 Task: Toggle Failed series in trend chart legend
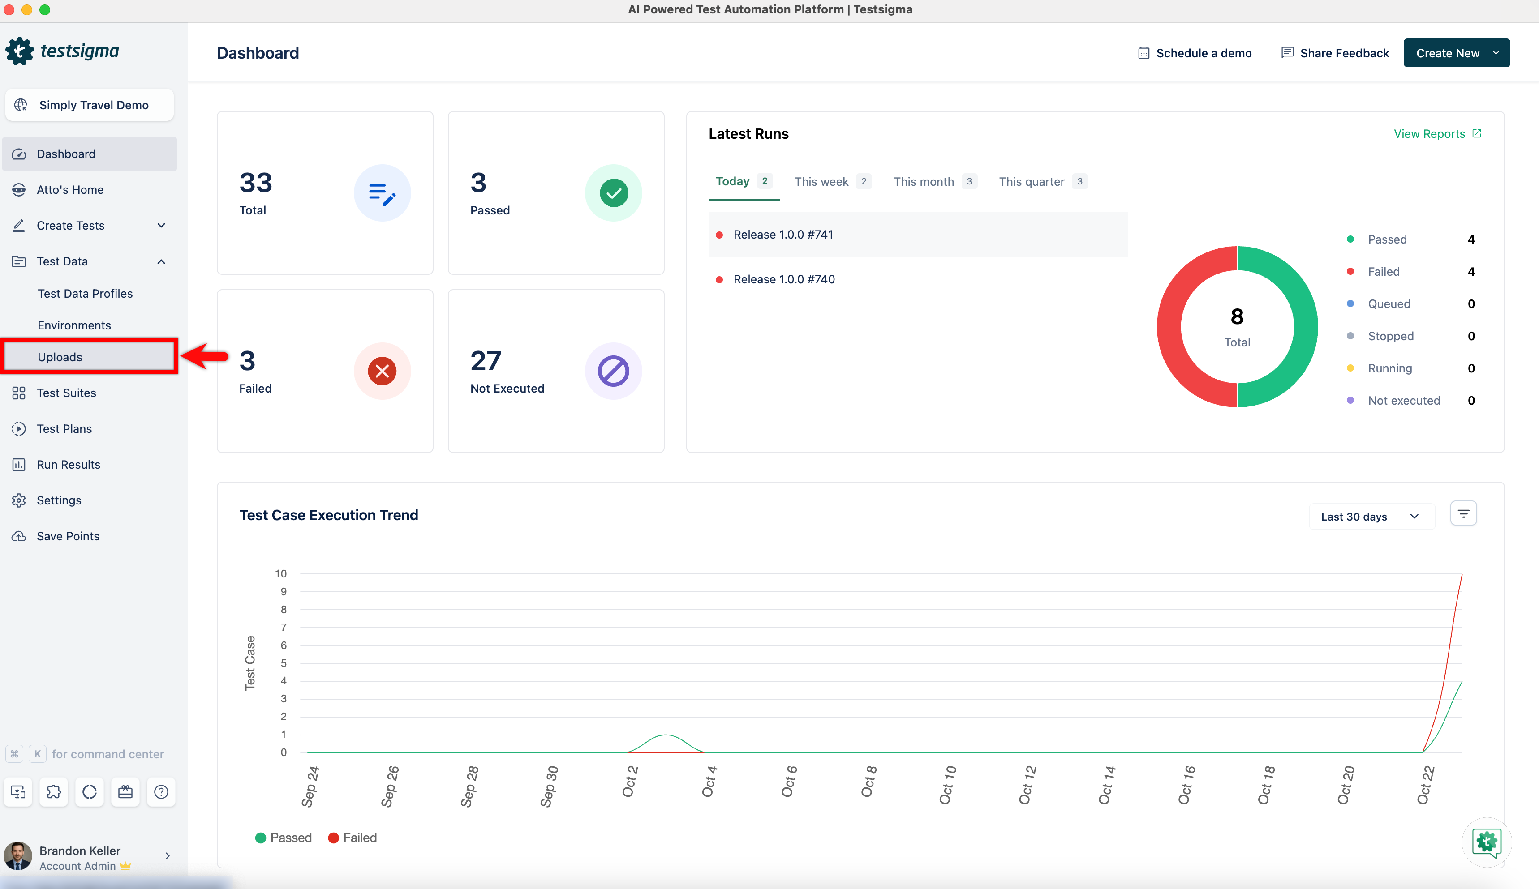[353, 838]
